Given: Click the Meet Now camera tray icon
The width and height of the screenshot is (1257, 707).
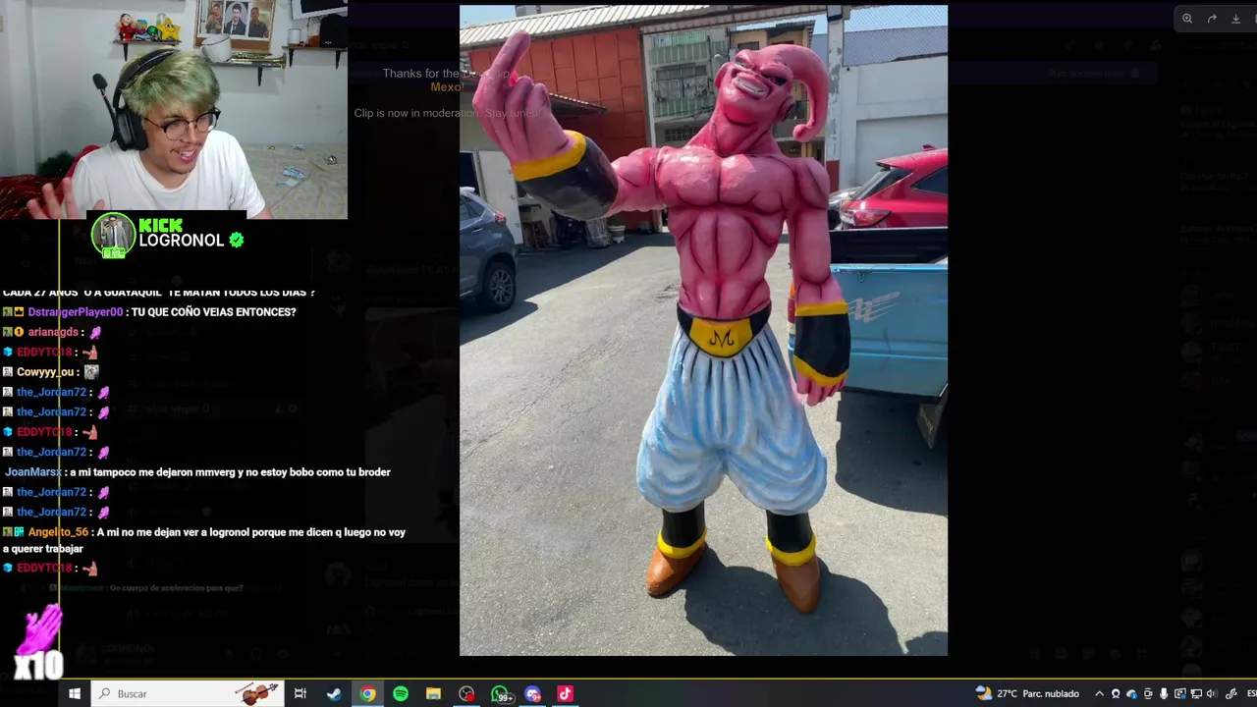Looking at the screenshot, I should point(1148,693).
